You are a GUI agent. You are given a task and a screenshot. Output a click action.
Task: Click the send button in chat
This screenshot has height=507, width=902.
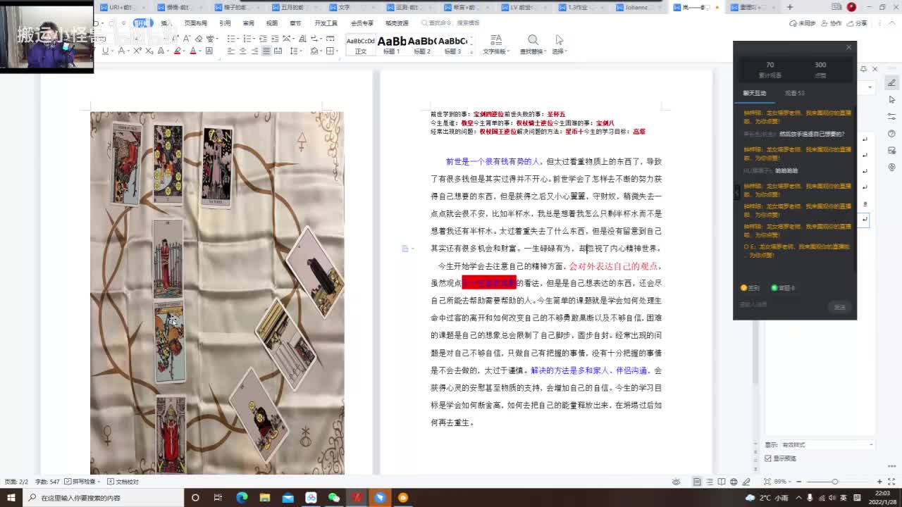pos(840,307)
